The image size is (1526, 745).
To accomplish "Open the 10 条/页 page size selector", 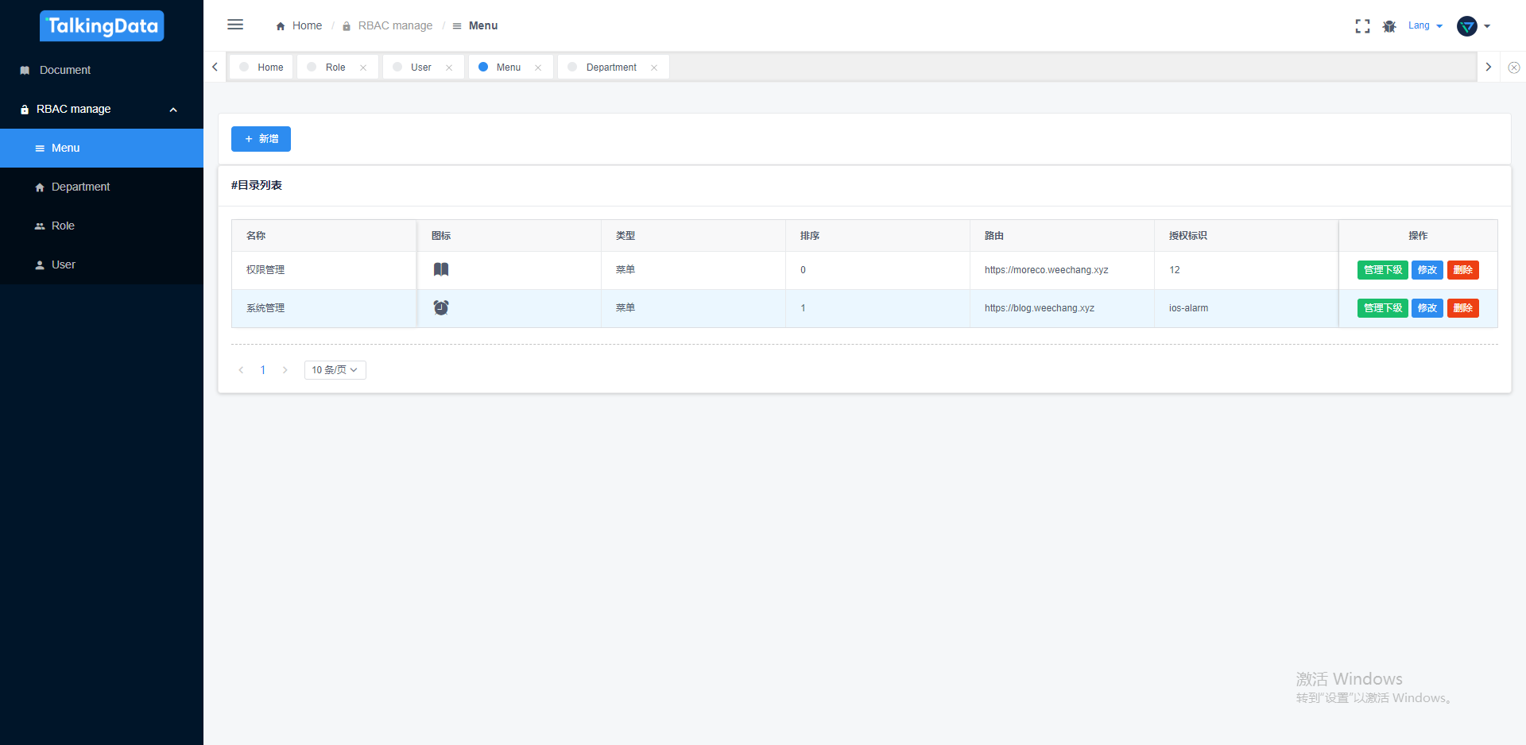I will pos(335,370).
